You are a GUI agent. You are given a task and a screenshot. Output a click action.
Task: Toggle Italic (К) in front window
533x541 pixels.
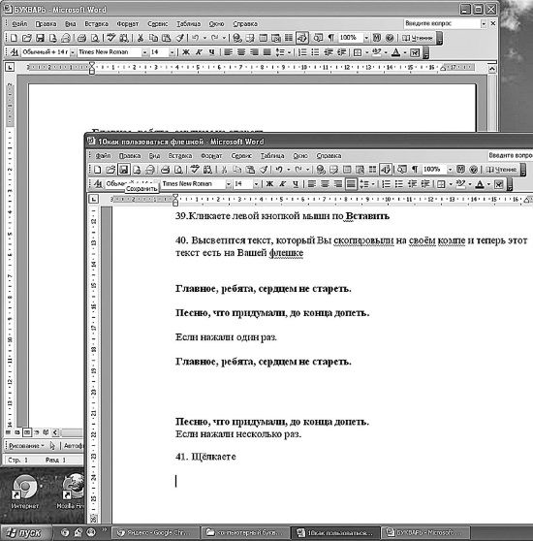click(283, 184)
